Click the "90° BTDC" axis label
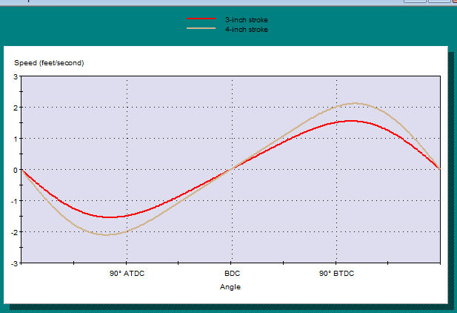The width and height of the screenshot is (457, 313). click(337, 274)
